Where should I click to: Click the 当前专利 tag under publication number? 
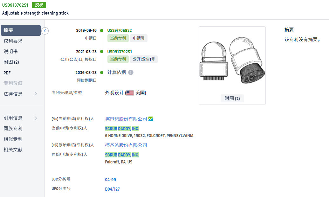[118, 59]
